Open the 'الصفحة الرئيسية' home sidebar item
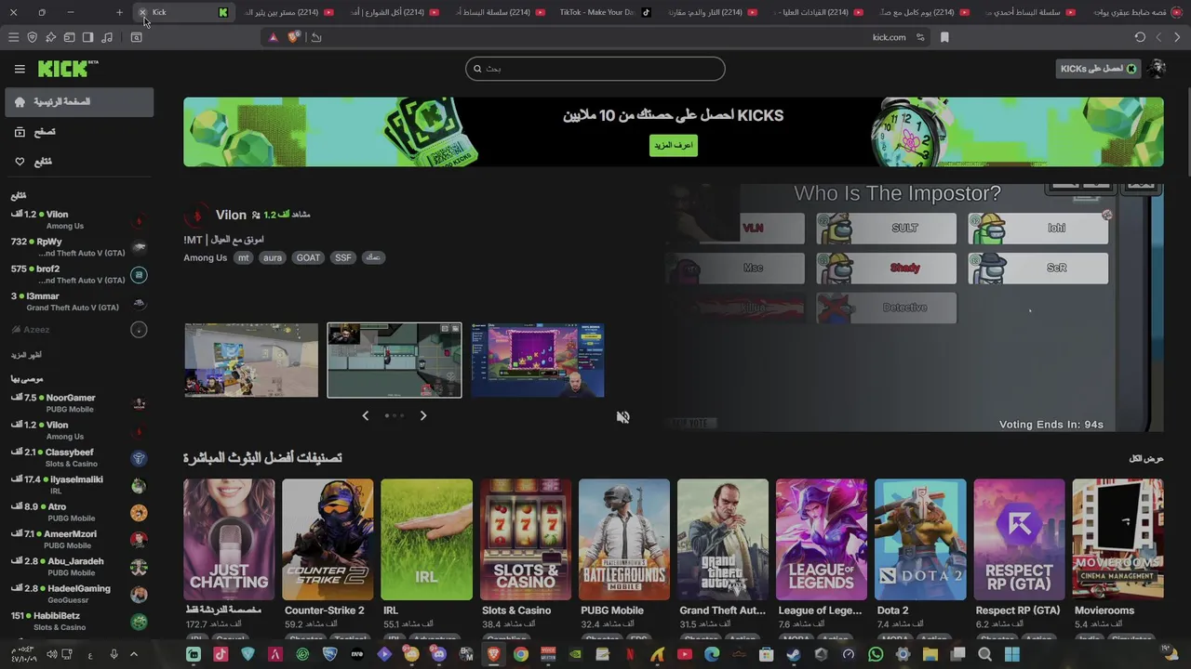The width and height of the screenshot is (1191, 669). click(x=79, y=102)
